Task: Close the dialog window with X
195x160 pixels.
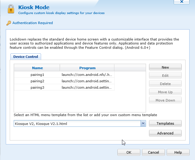Action: click(x=182, y=2)
